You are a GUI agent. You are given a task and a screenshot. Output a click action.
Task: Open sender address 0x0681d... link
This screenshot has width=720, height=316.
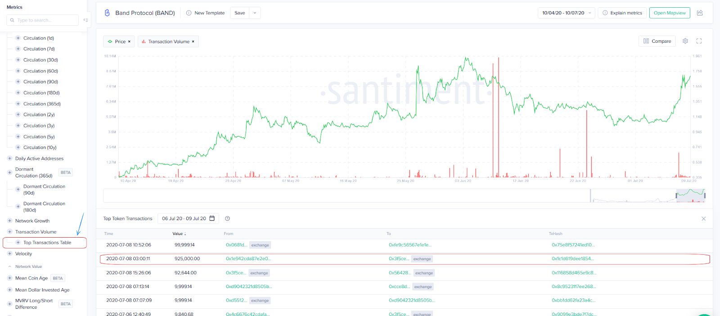point(236,245)
